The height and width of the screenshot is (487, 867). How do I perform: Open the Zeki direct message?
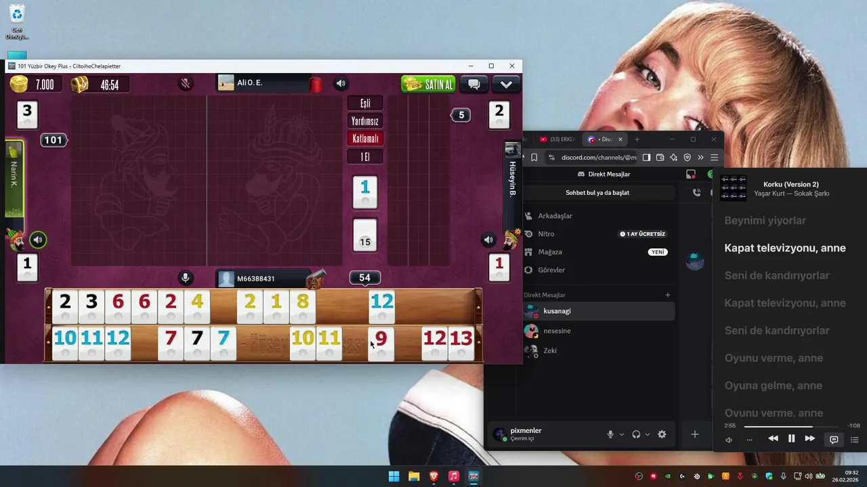point(599,350)
